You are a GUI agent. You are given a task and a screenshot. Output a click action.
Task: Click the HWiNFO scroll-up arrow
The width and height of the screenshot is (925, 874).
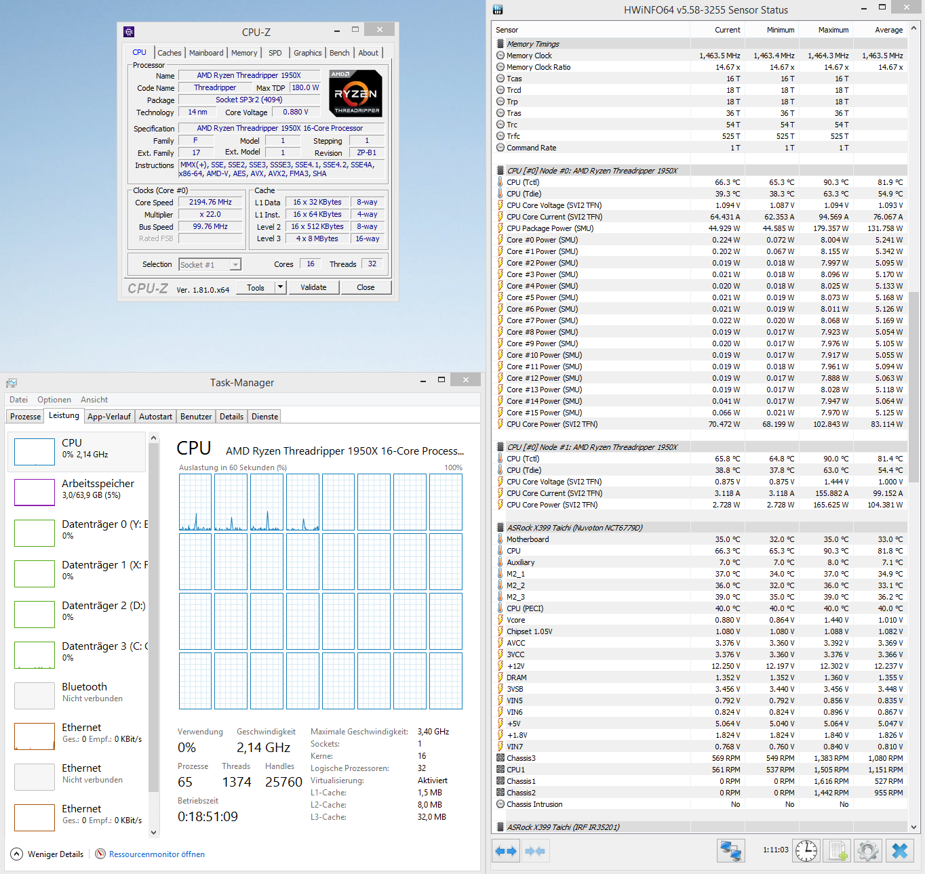(914, 28)
